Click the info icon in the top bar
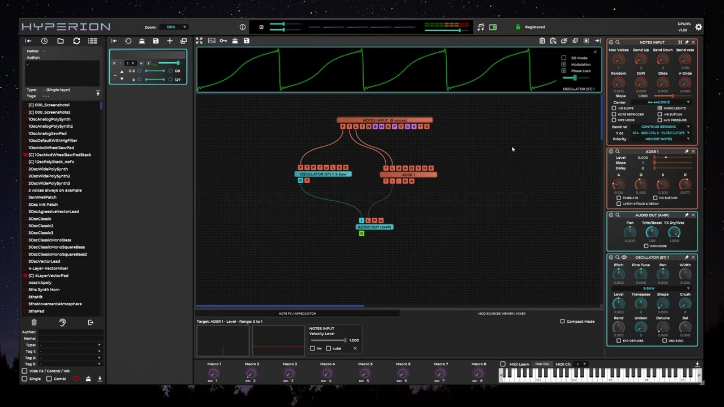 243,27
